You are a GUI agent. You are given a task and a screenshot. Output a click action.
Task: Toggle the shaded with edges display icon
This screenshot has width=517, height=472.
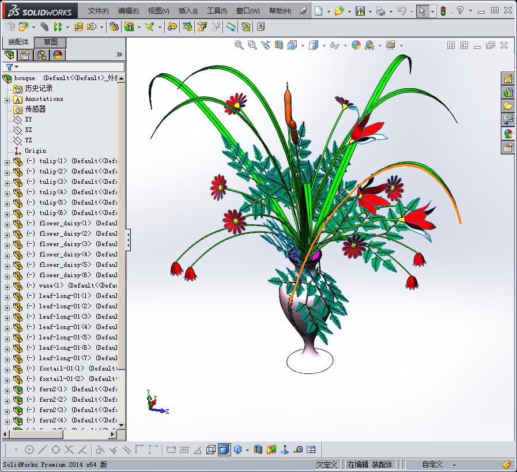pyautogui.click(x=224, y=450)
